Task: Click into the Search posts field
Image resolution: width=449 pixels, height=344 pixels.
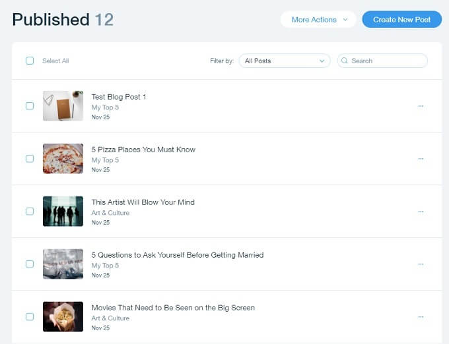Action: click(x=386, y=61)
